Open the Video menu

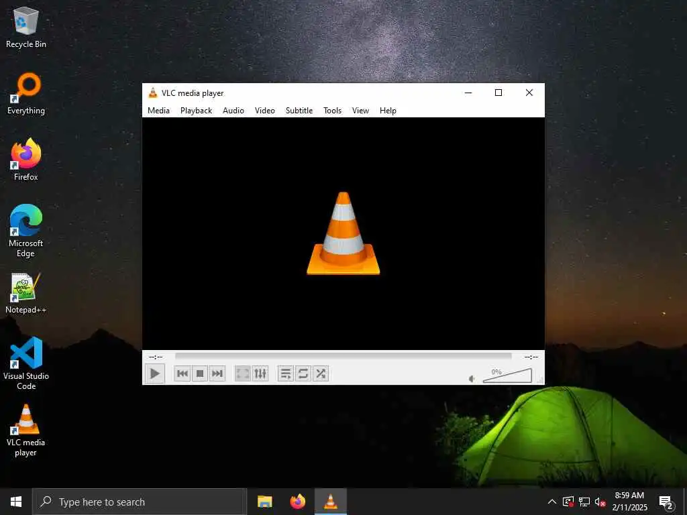click(265, 111)
